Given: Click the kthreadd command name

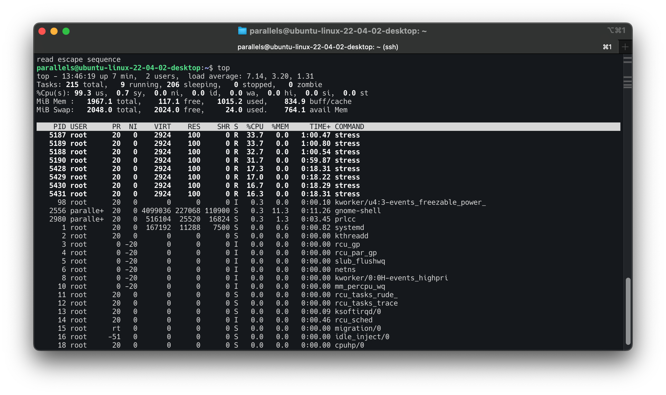Looking at the screenshot, I should point(352,236).
